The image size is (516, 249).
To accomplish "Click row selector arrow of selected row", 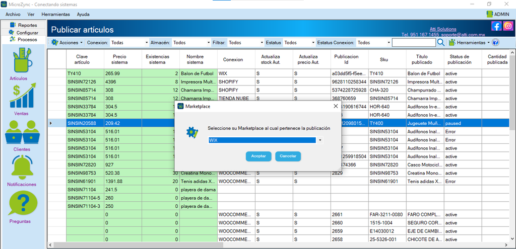I will coord(51,123).
